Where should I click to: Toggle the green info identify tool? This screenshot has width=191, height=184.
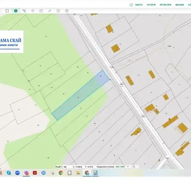[16, 11]
